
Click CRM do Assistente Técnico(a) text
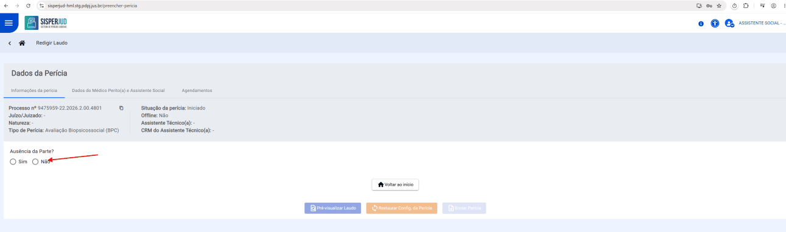coord(178,130)
